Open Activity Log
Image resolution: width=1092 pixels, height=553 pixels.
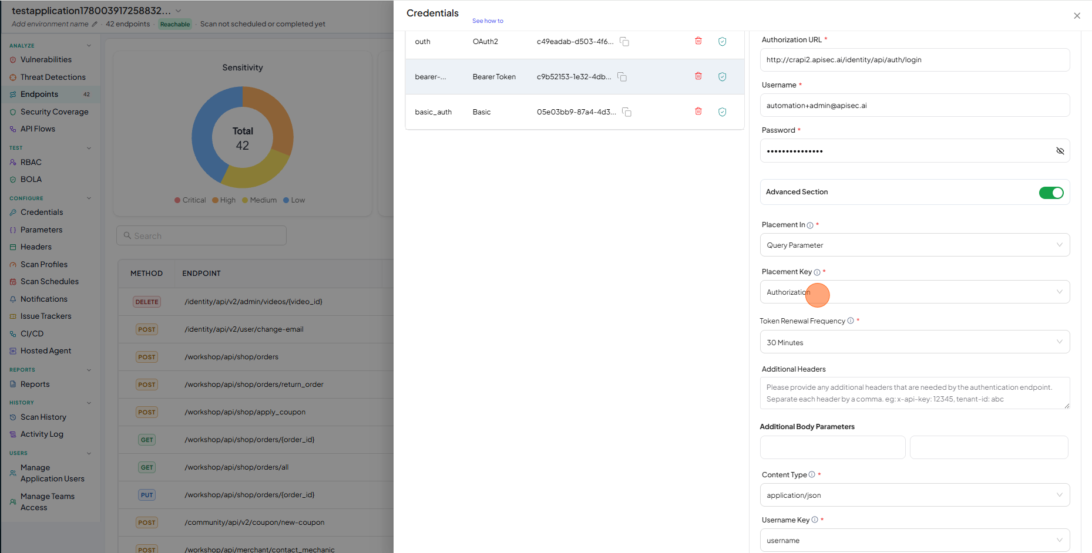(42, 434)
